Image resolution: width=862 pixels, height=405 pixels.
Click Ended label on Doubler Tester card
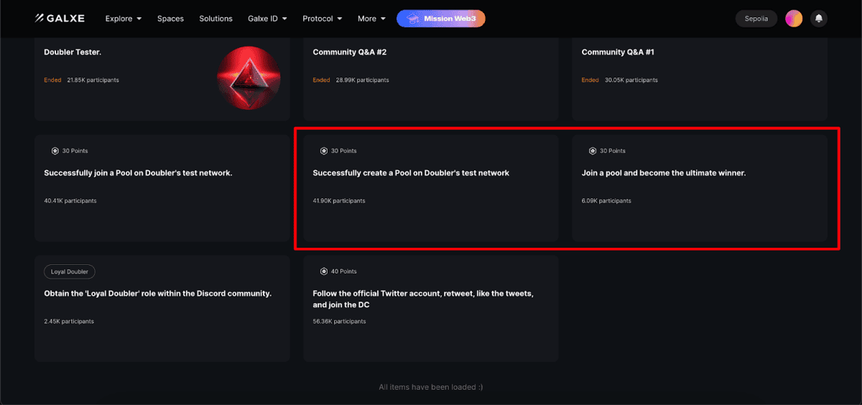(x=52, y=80)
